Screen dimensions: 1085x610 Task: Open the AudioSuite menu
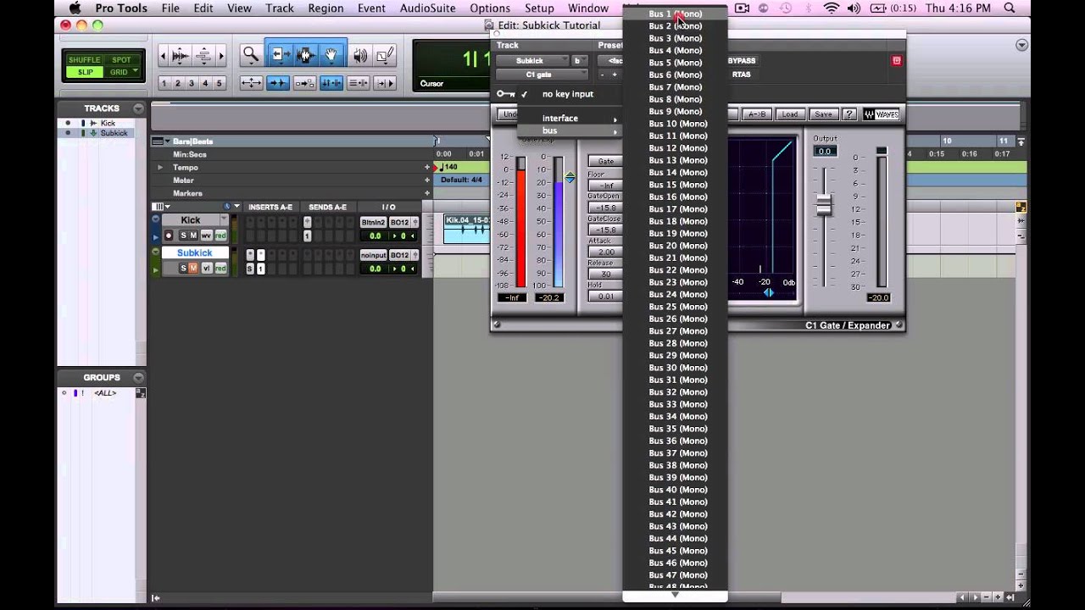point(426,8)
